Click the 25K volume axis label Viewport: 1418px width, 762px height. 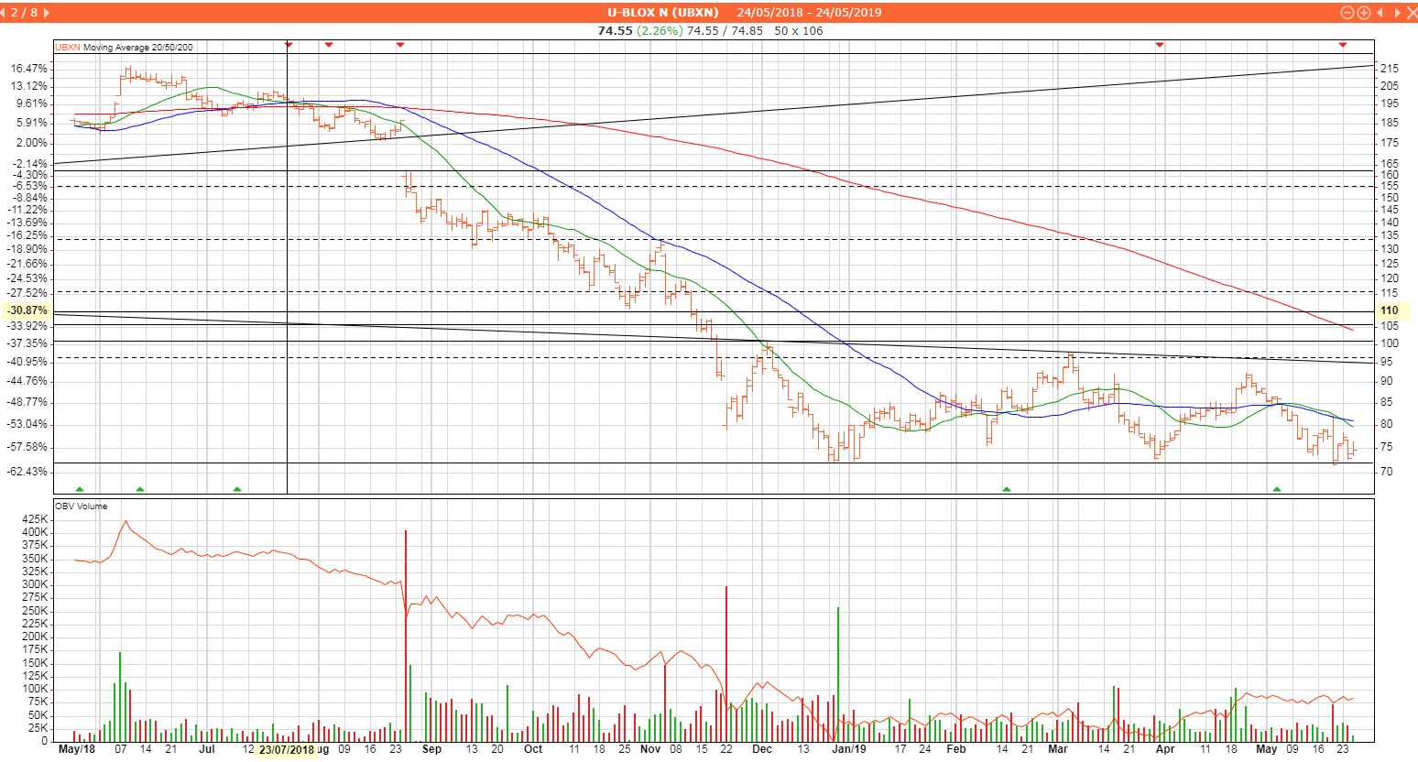pyautogui.click(x=37, y=728)
